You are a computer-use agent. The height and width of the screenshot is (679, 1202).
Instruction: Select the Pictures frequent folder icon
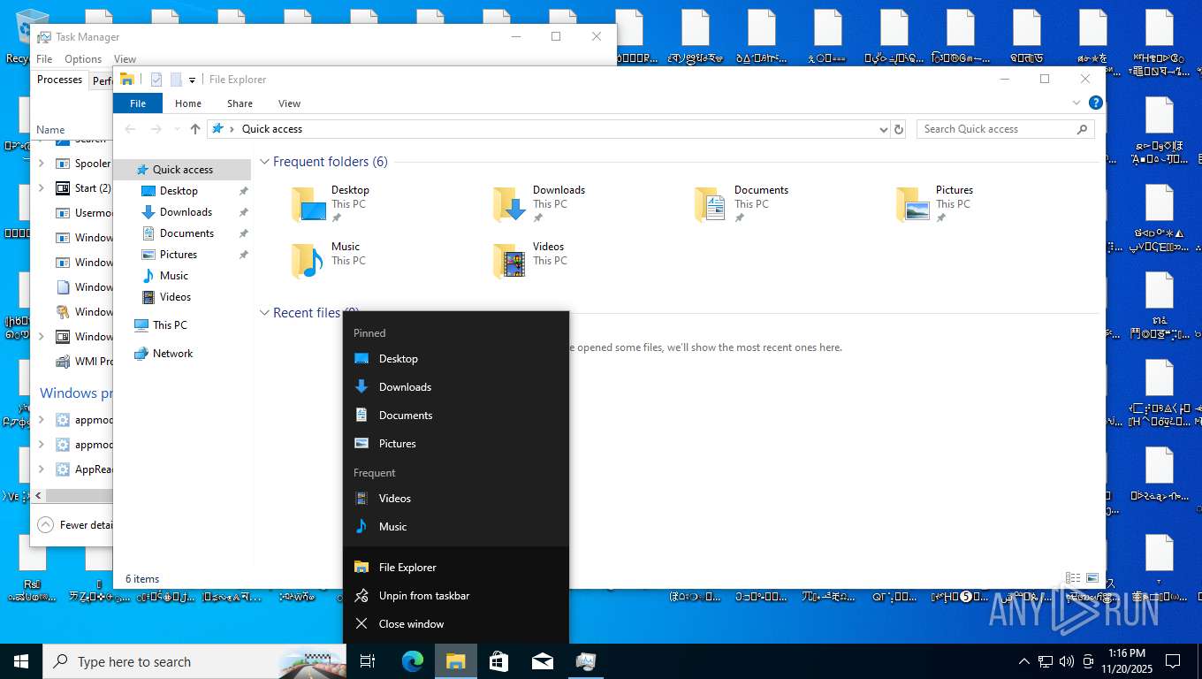(x=913, y=204)
